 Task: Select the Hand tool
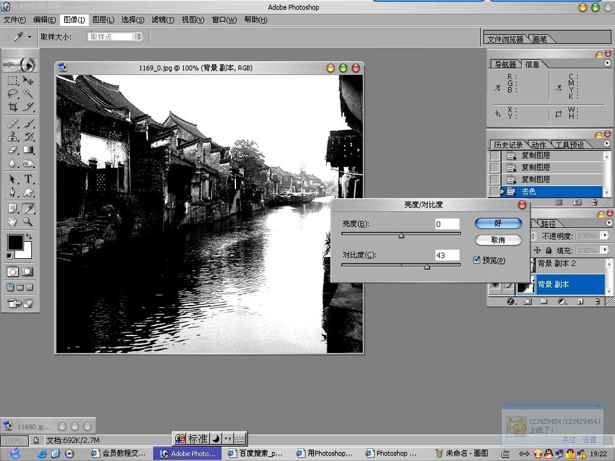[x=13, y=221]
